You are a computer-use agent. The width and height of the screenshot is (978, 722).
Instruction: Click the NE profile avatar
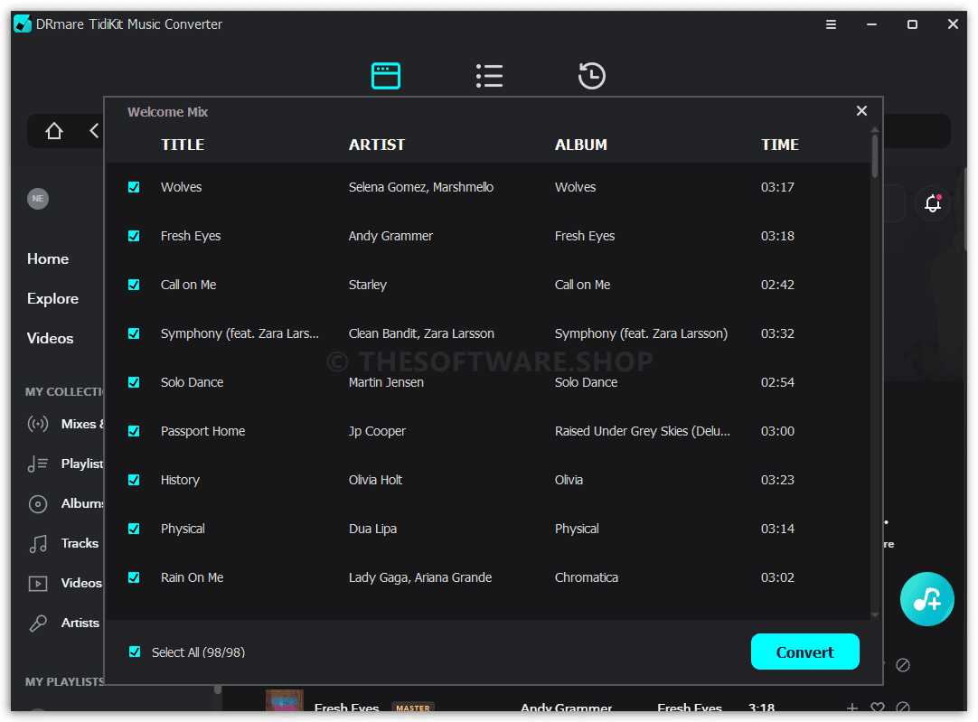coord(38,199)
